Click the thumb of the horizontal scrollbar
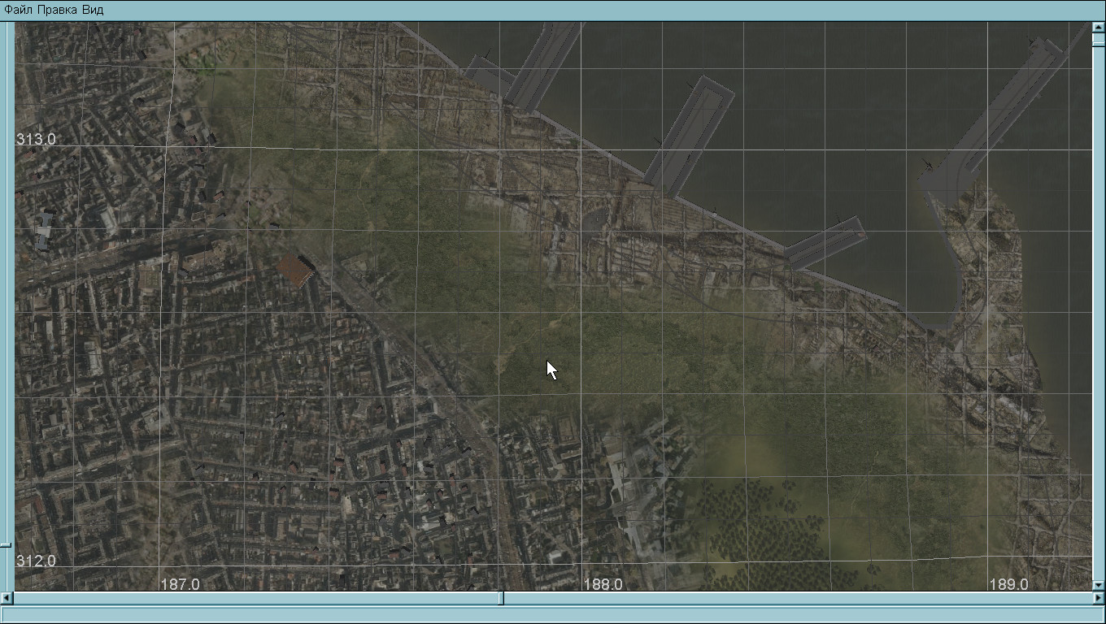 (501, 598)
